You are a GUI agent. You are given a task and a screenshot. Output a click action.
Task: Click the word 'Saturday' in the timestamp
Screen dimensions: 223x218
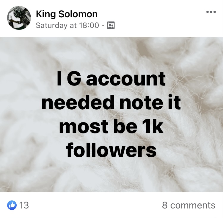(52, 25)
